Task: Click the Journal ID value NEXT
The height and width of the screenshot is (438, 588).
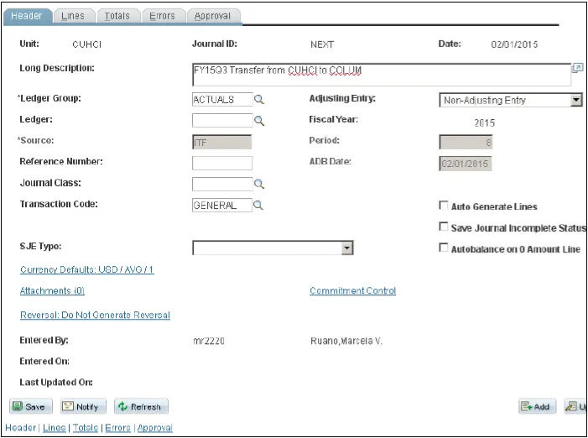Action: point(322,44)
